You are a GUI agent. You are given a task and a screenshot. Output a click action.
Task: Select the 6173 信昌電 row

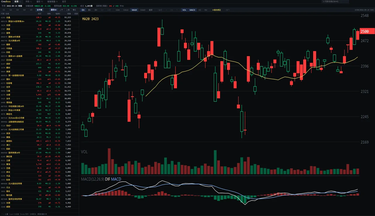pyautogui.click(x=39, y=83)
